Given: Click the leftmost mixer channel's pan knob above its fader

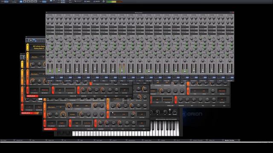Looking at the screenshot, I should coord(50,61).
